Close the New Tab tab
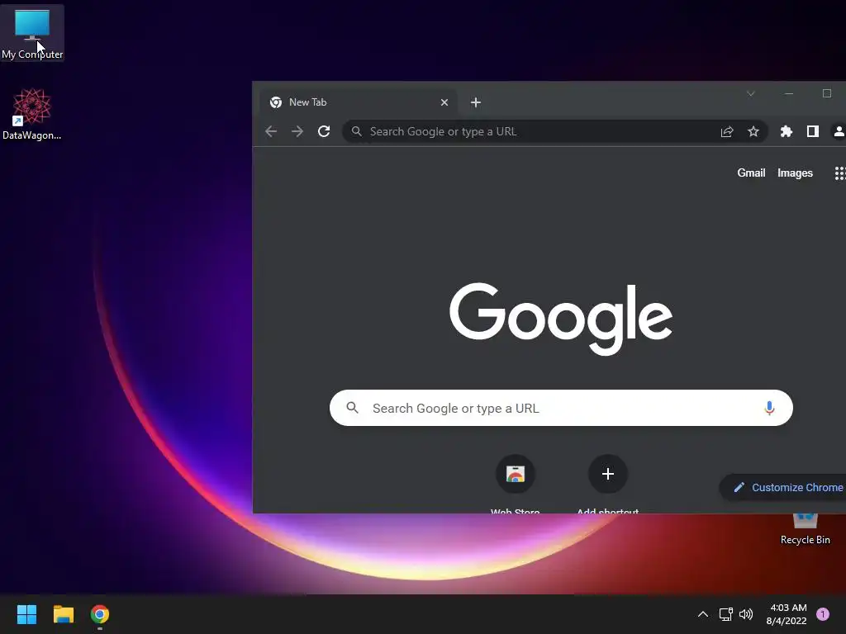The image size is (846, 634). [x=444, y=102]
